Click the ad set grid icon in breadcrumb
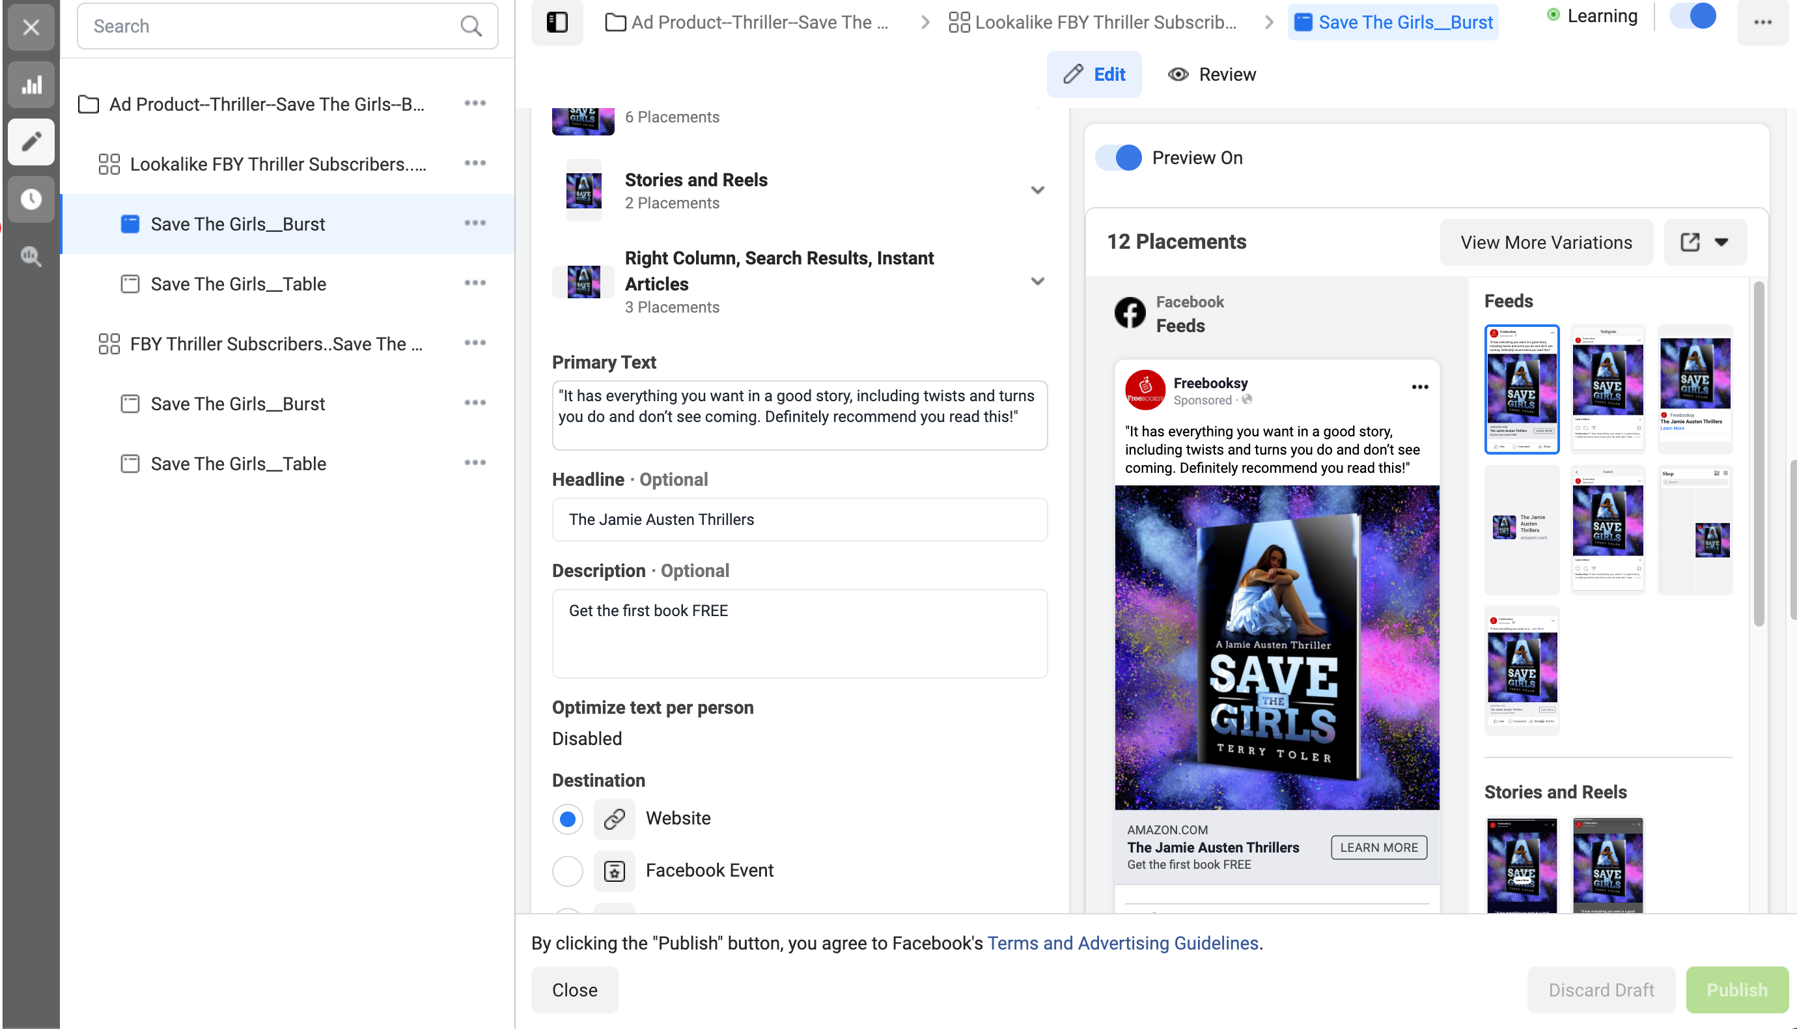 click(x=958, y=23)
